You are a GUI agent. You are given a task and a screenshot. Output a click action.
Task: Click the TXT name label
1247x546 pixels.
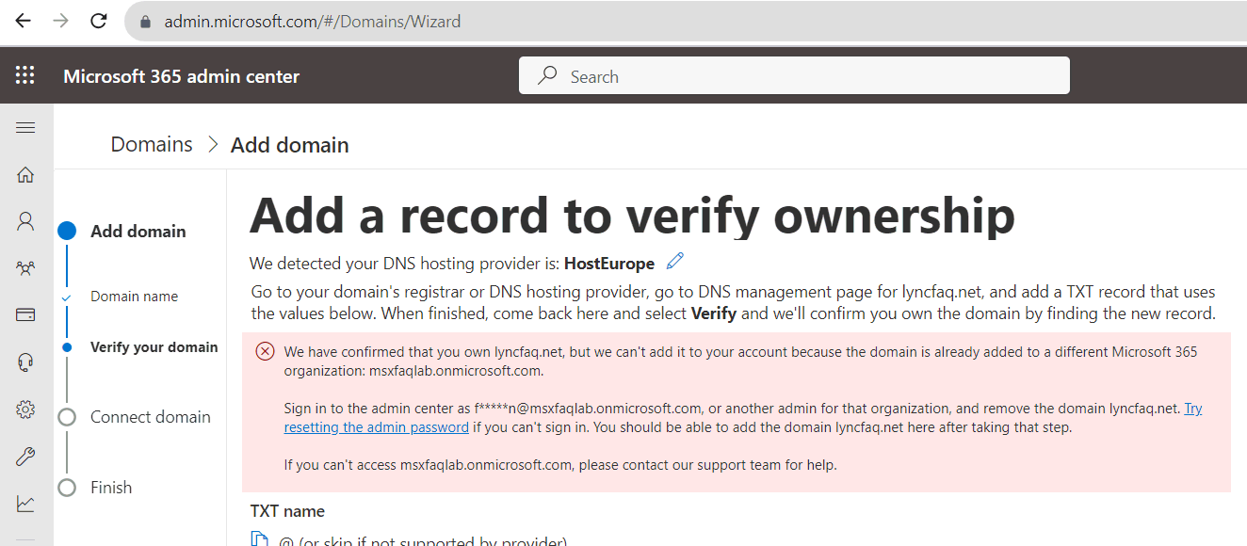pos(287,511)
